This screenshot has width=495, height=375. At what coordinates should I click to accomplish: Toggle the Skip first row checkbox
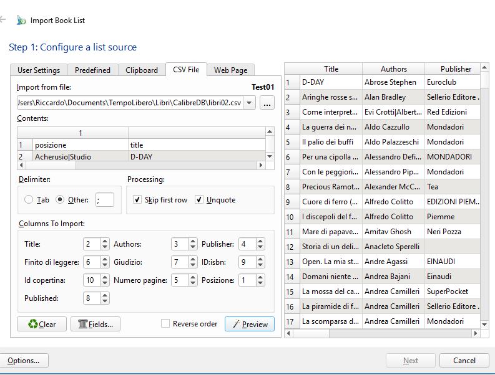click(137, 199)
